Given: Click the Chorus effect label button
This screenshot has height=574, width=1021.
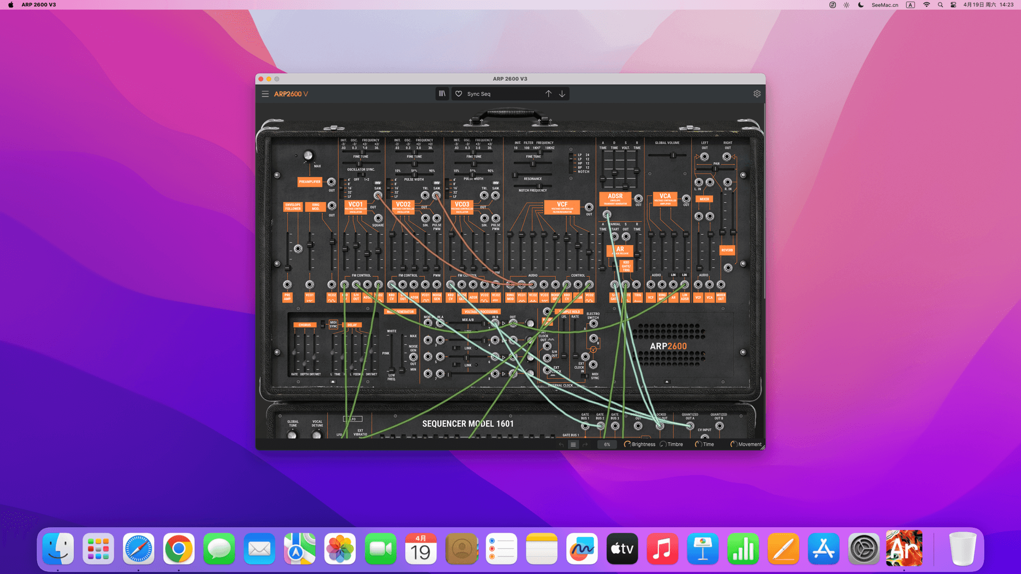Looking at the screenshot, I should coord(305,325).
